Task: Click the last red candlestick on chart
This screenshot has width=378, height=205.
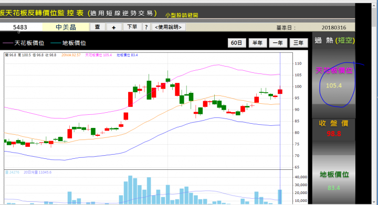Action: click(x=280, y=91)
